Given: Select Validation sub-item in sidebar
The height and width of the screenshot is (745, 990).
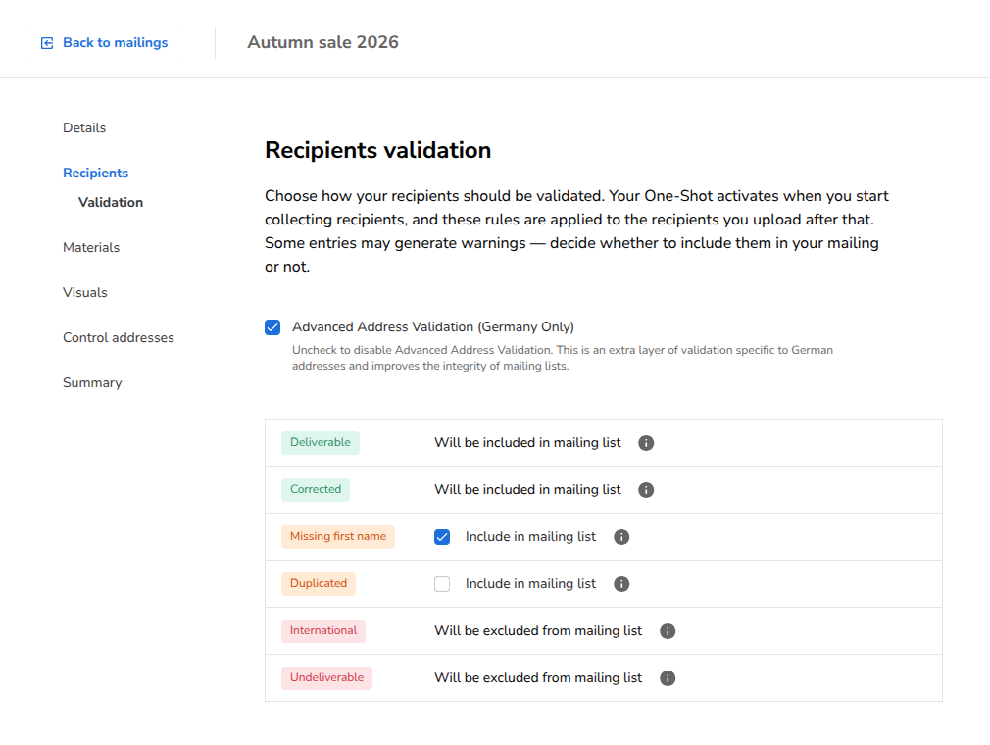Looking at the screenshot, I should tap(111, 202).
